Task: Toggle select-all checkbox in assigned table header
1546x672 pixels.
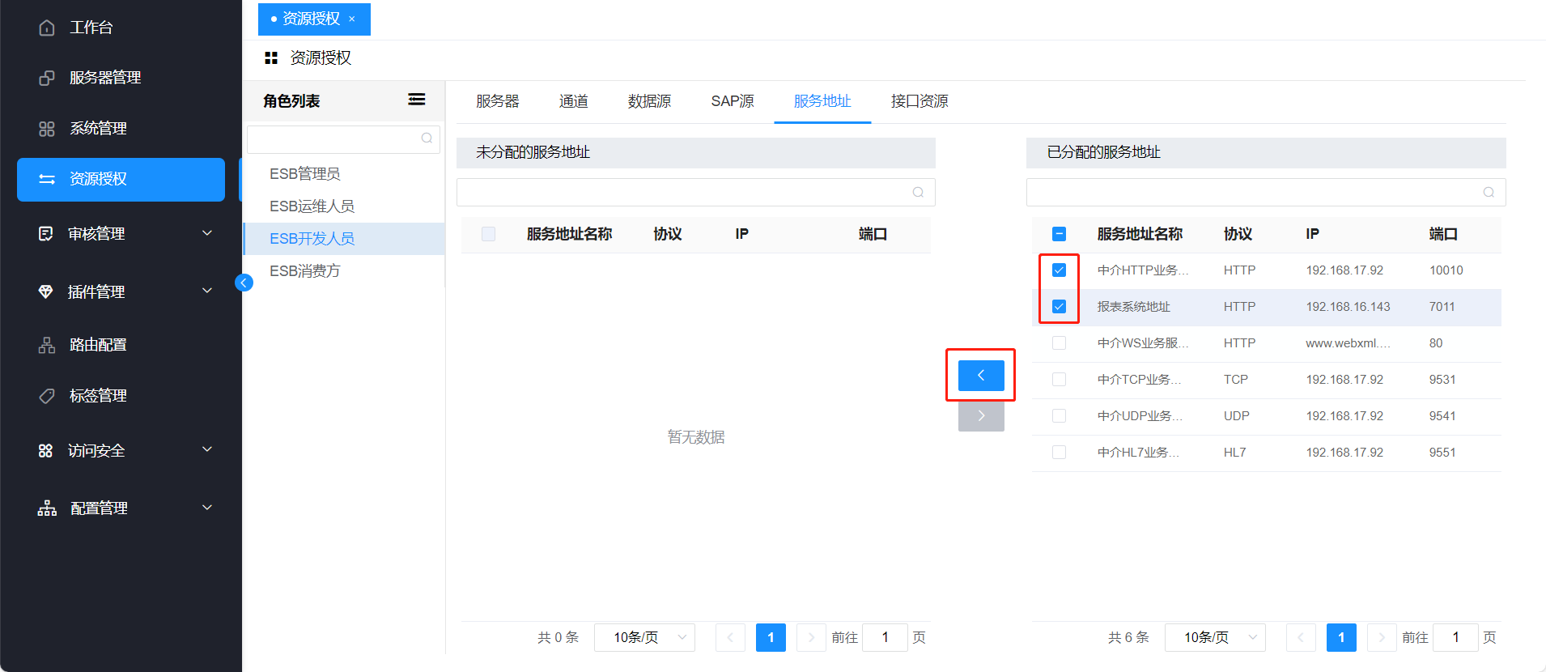Action: [1059, 234]
